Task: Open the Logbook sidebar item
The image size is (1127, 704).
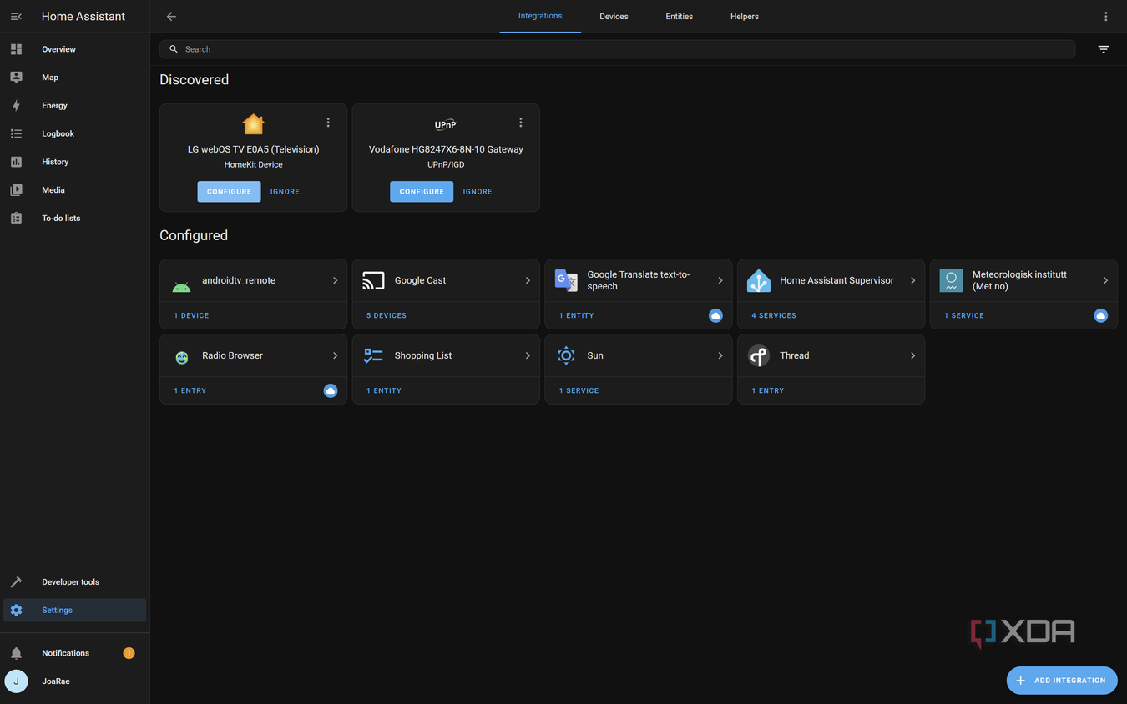Action: coord(75,133)
